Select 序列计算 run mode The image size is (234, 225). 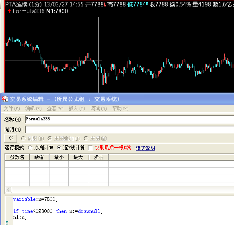pyautogui.click(x=30, y=148)
